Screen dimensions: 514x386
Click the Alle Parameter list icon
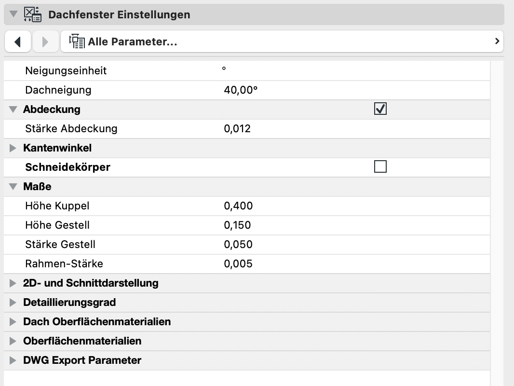click(x=77, y=41)
